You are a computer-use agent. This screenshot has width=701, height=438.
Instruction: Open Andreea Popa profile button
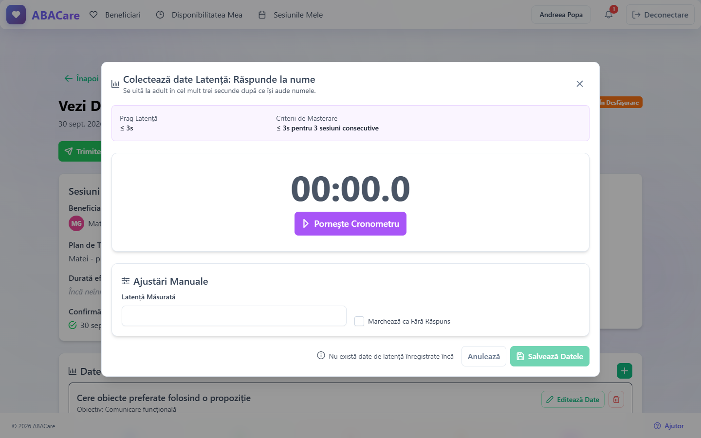tap(561, 15)
